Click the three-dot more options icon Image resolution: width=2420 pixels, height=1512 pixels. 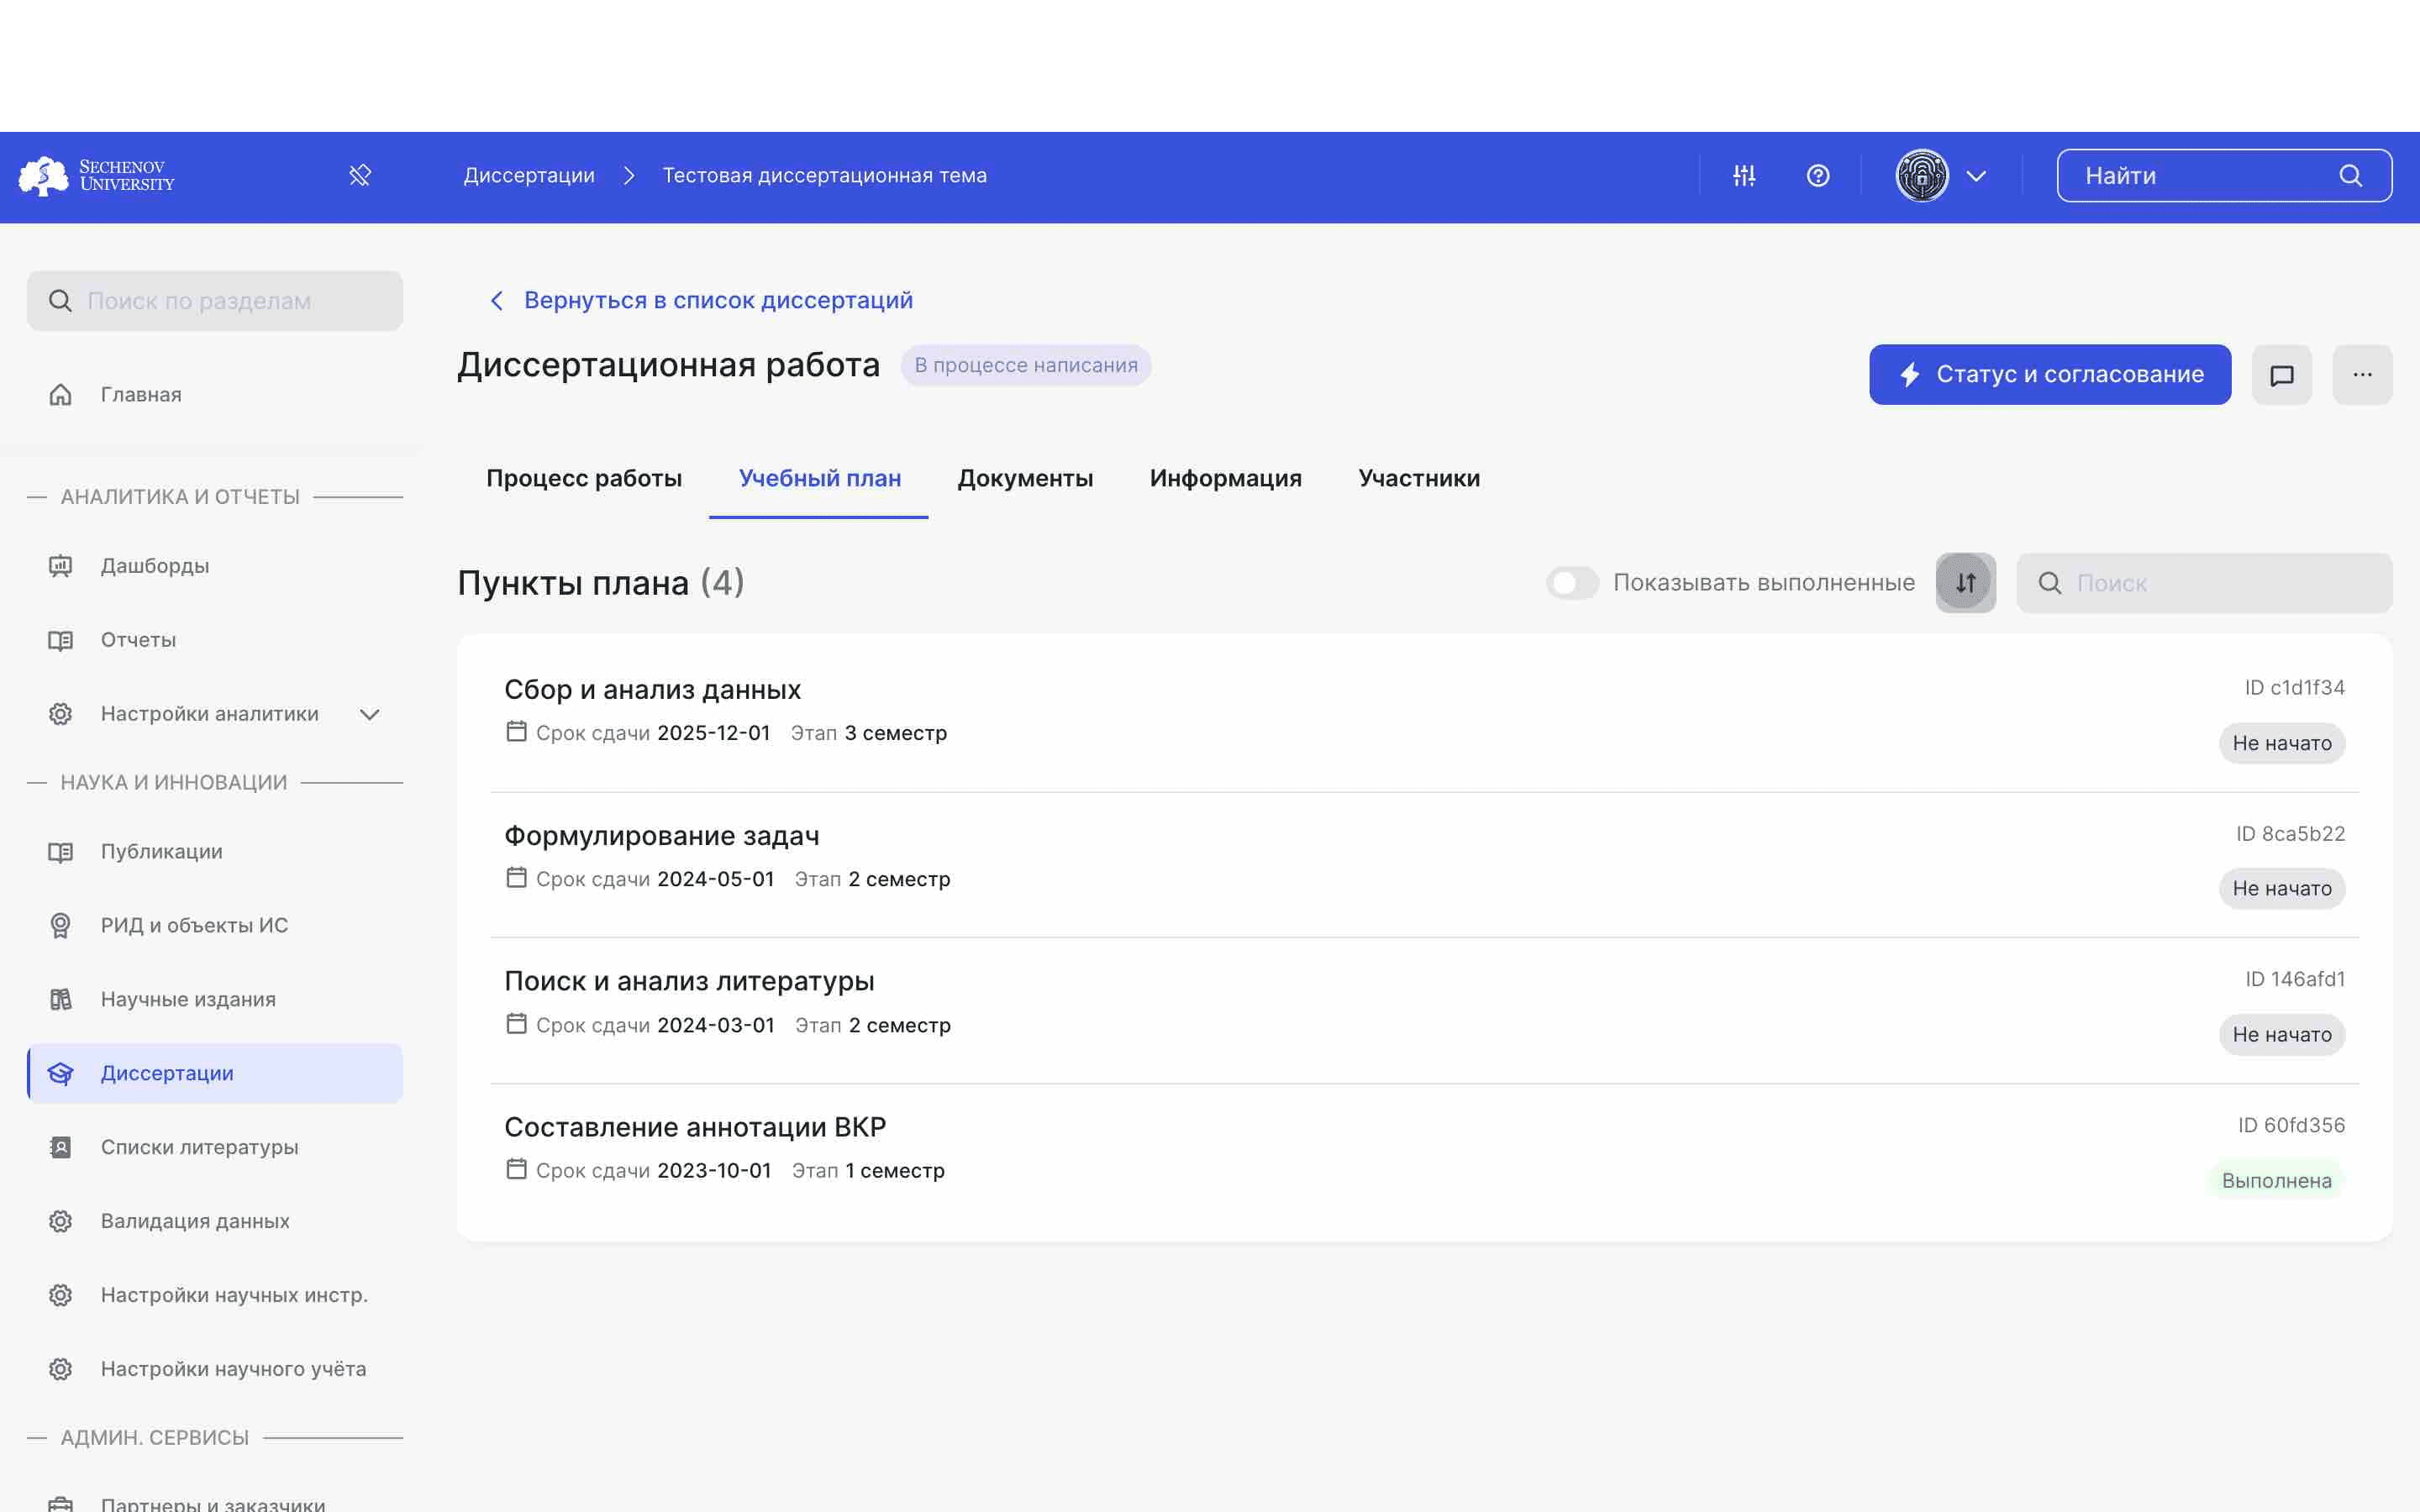(x=2363, y=373)
